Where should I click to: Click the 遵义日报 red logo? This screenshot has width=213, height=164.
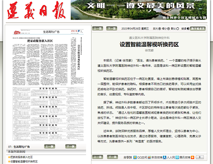[x=36, y=10]
